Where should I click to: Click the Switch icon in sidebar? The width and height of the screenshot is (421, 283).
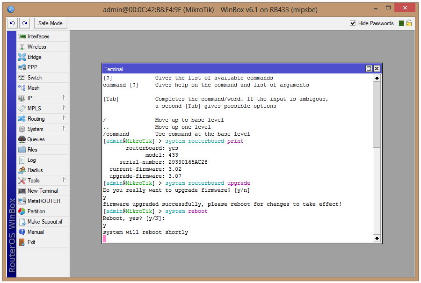click(x=22, y=78)
